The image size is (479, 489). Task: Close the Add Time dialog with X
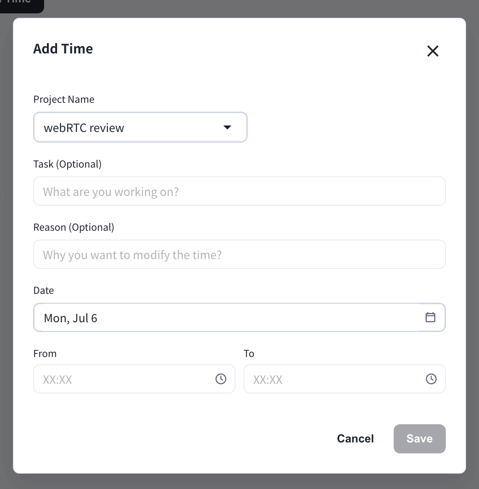tap(433, 51)
